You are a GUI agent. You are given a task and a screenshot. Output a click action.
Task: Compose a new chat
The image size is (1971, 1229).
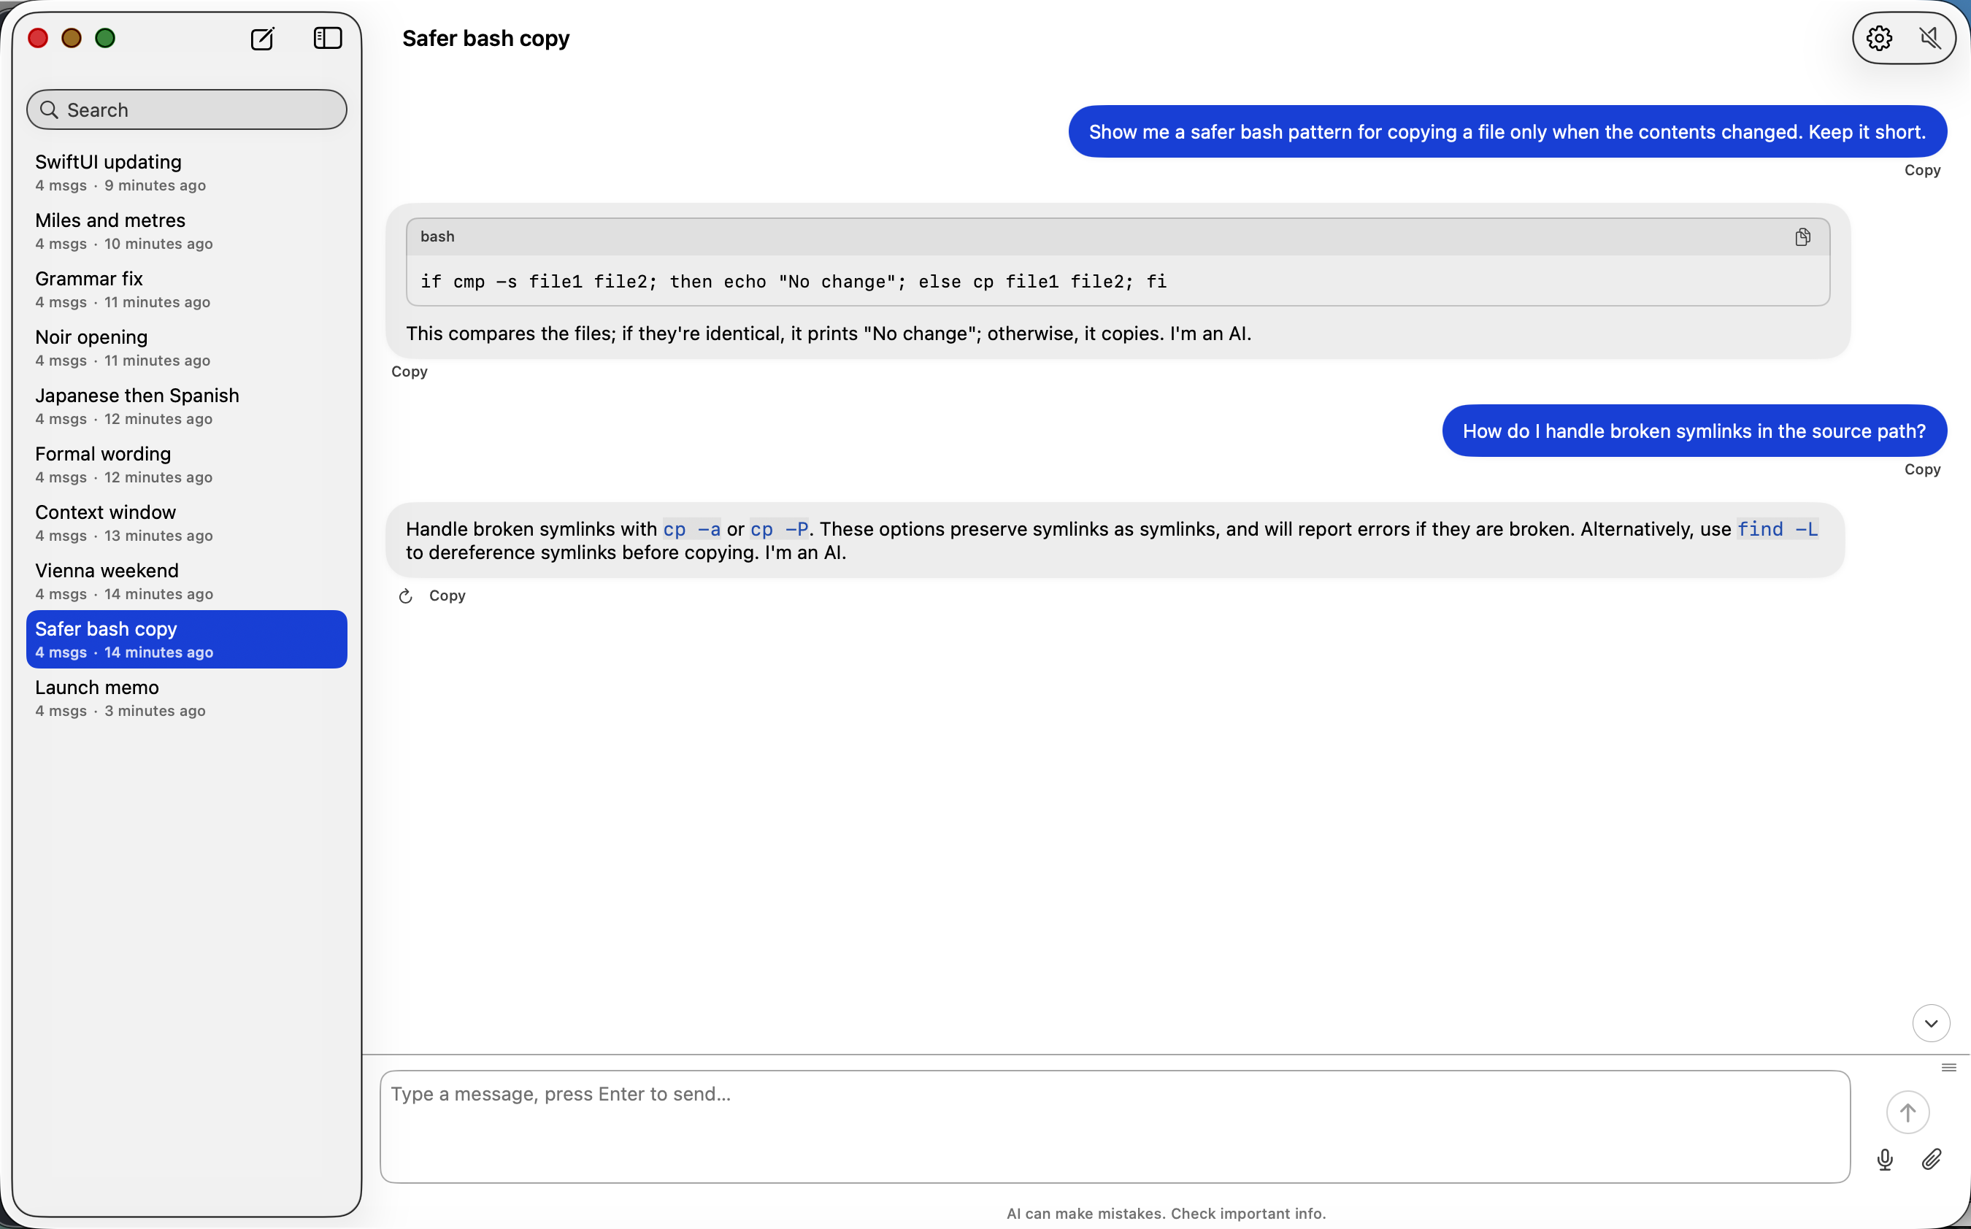(262, 38)
